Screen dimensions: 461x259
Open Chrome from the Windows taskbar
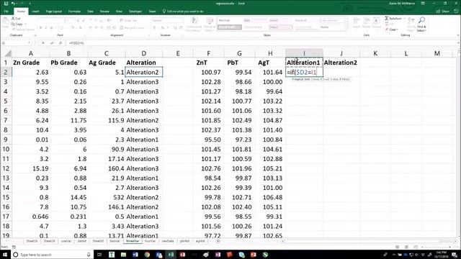click(147, 255)
